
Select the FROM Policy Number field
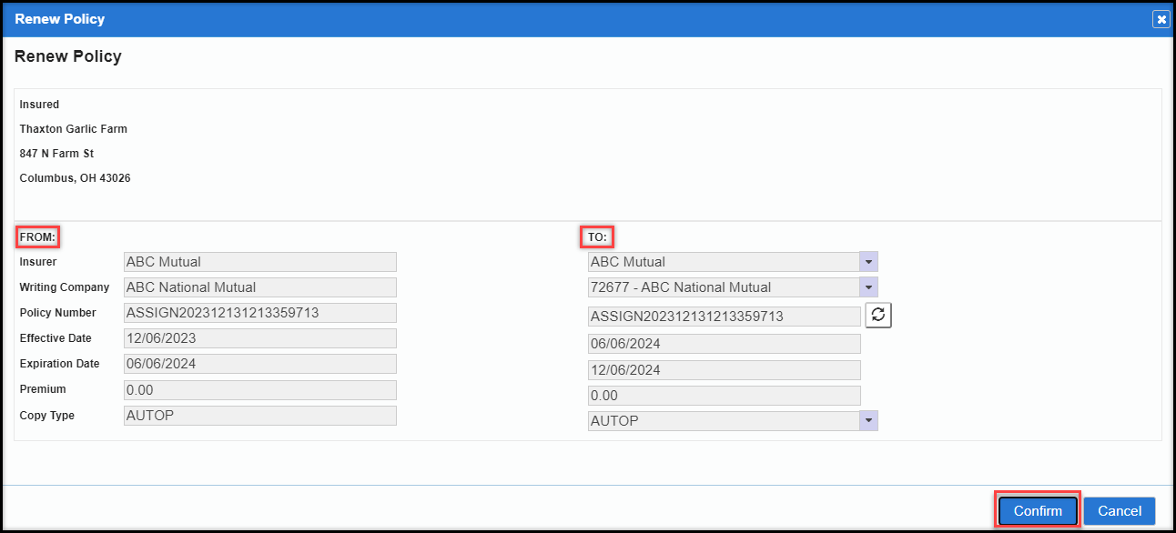coord(259,313)
